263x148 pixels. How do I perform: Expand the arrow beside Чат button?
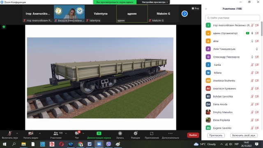pyautogui.click(x=83, y=133)
